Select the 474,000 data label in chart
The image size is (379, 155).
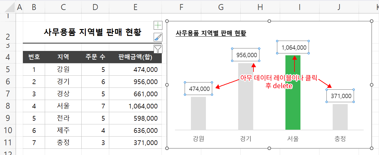pyautogui.click(x=199, y=89)
